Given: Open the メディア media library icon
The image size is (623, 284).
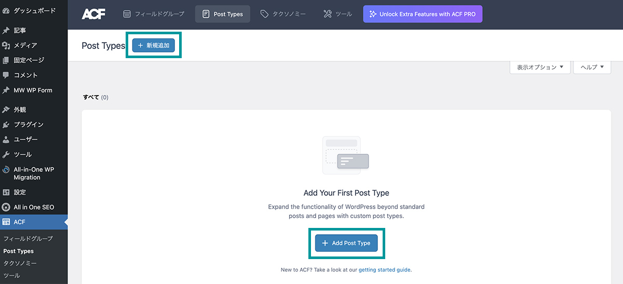Looking at the screenshot, I should (6, 45).
